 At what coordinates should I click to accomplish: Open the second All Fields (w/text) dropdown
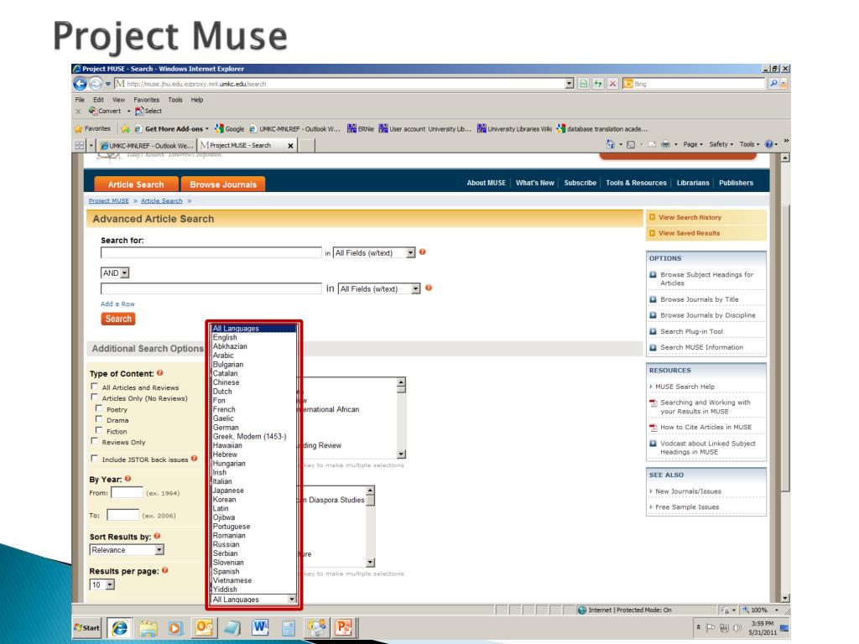(379, 288)
